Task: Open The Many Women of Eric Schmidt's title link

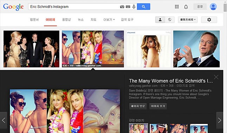Action: [x=171, y=81]
